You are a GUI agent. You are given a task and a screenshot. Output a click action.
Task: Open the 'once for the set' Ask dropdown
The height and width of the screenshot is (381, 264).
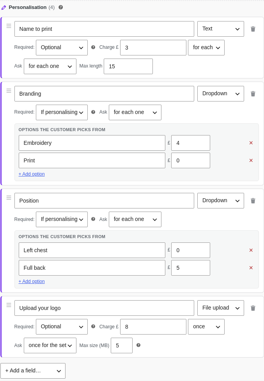[50, 345]
